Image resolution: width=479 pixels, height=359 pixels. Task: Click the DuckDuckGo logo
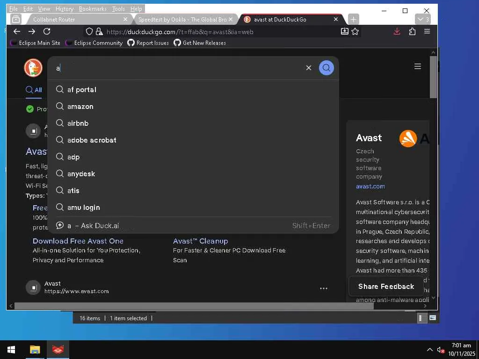33,67
